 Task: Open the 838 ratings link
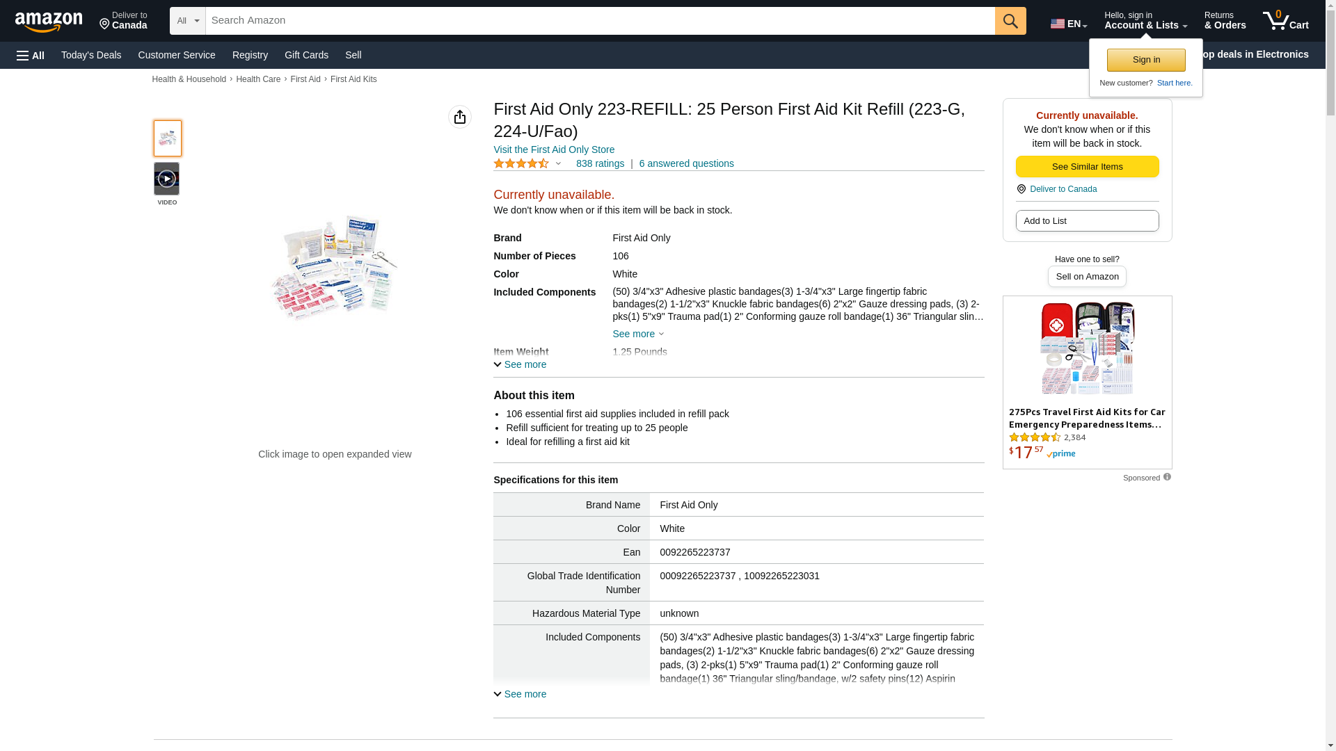(x=600, y=163)
